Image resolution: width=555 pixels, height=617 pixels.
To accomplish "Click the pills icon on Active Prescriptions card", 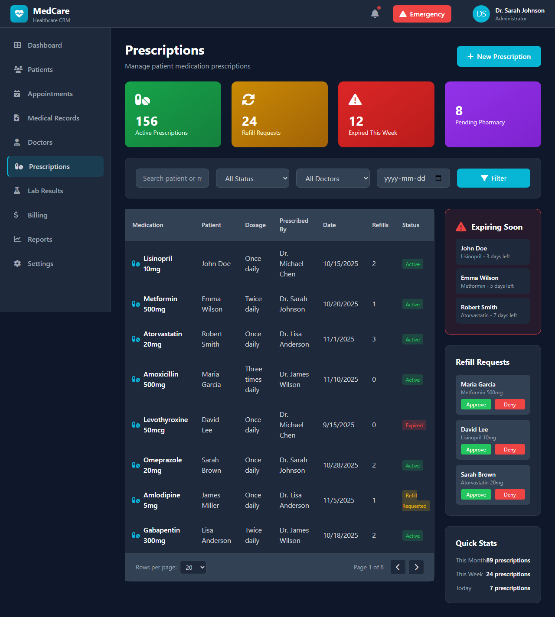I will [142, 100].
